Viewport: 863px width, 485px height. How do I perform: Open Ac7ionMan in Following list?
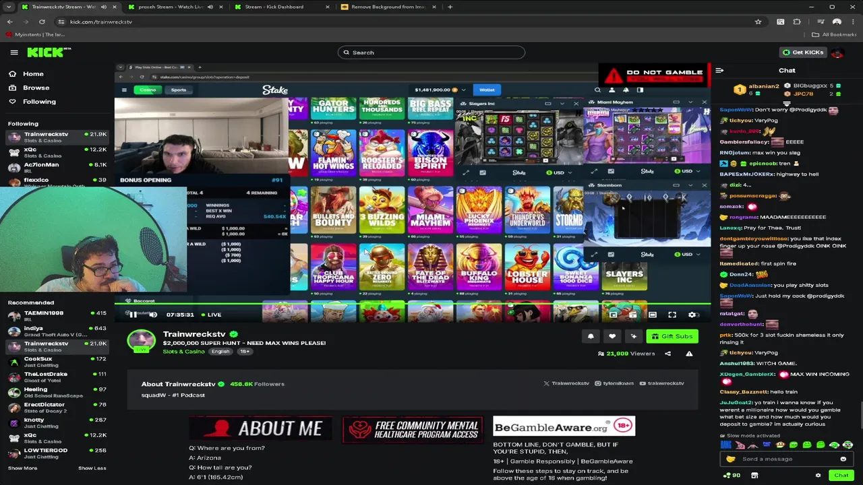[x=57, y=166]
